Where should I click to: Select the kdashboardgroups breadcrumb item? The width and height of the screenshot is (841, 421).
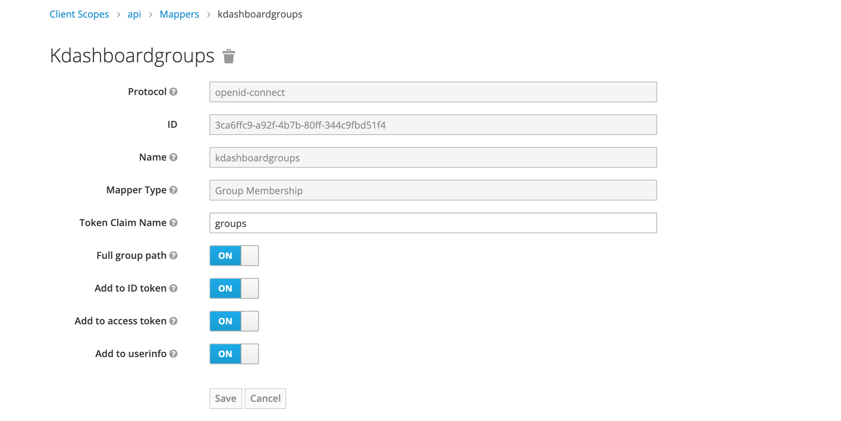pyautogui.click(x=259, y=14)
